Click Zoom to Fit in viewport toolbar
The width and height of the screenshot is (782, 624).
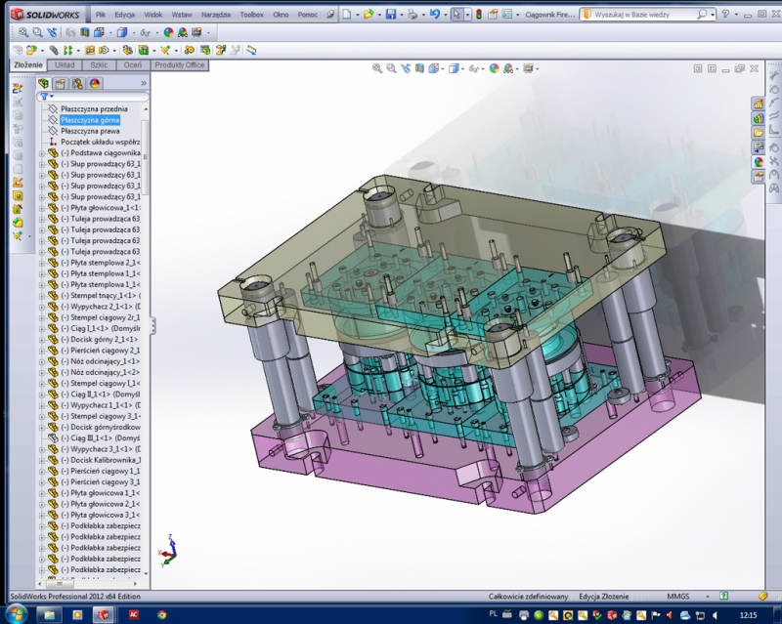[377, 68]
